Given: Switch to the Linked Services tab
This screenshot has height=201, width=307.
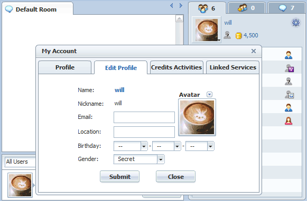Looking at the screenshot, I should [x=233, y=67].
